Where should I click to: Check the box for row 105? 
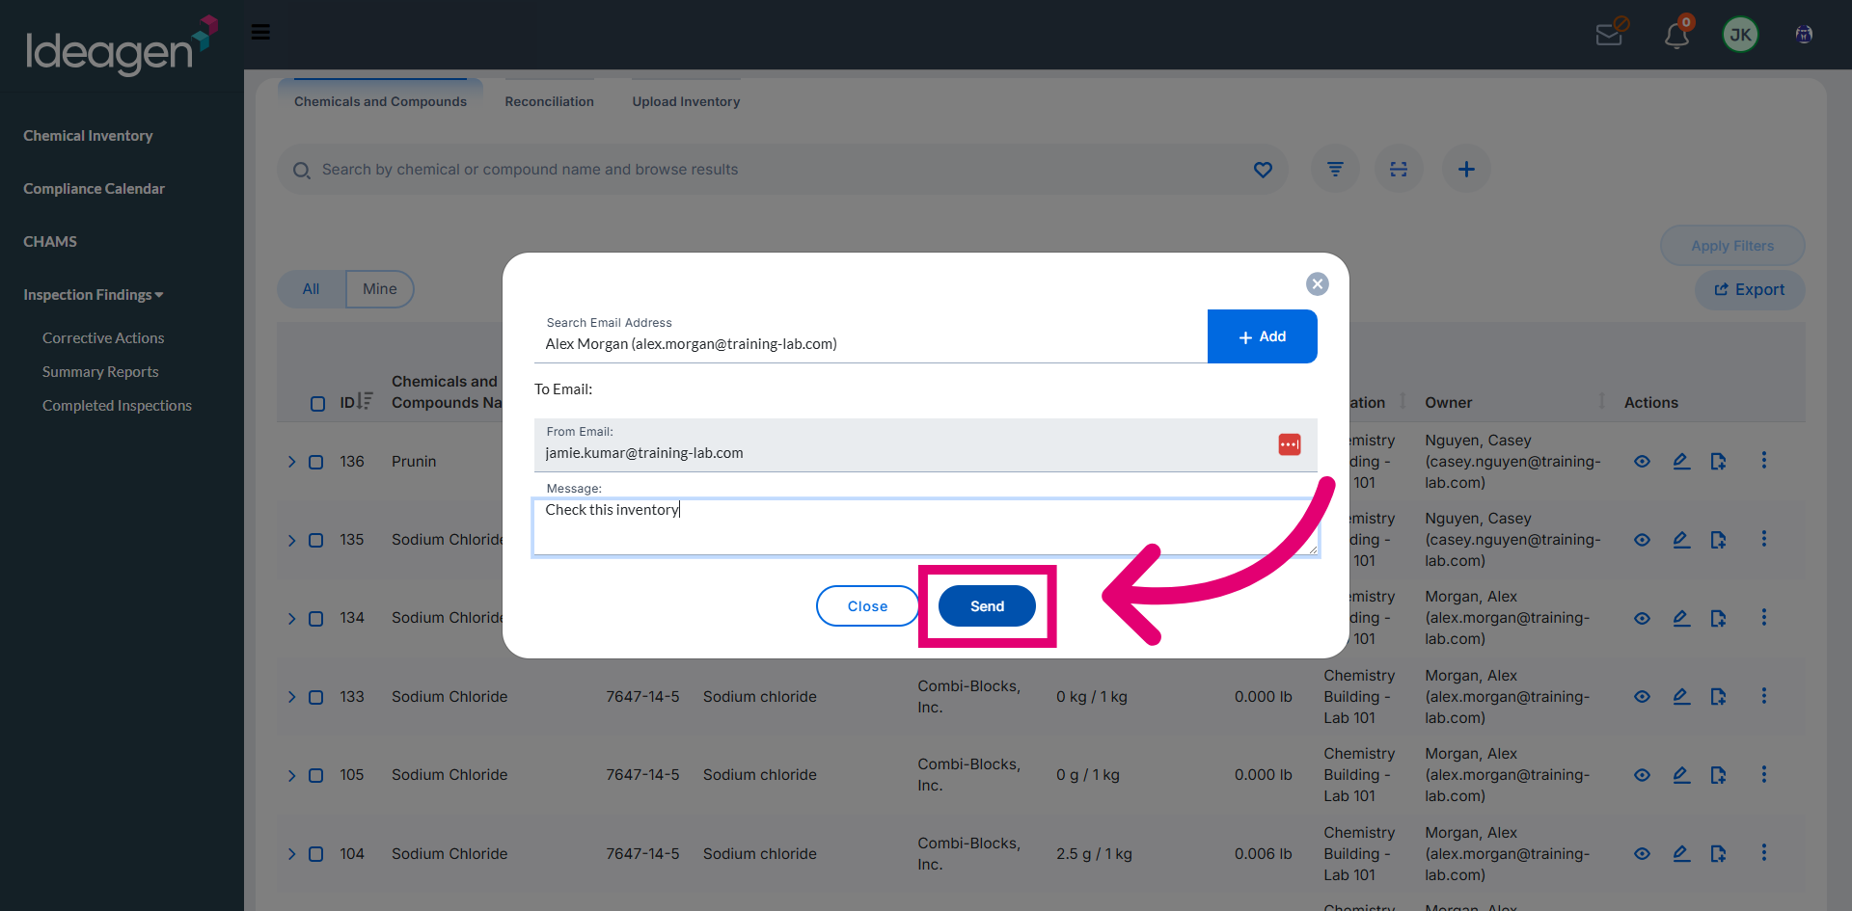pyautogui.click(x=315, y=775)
